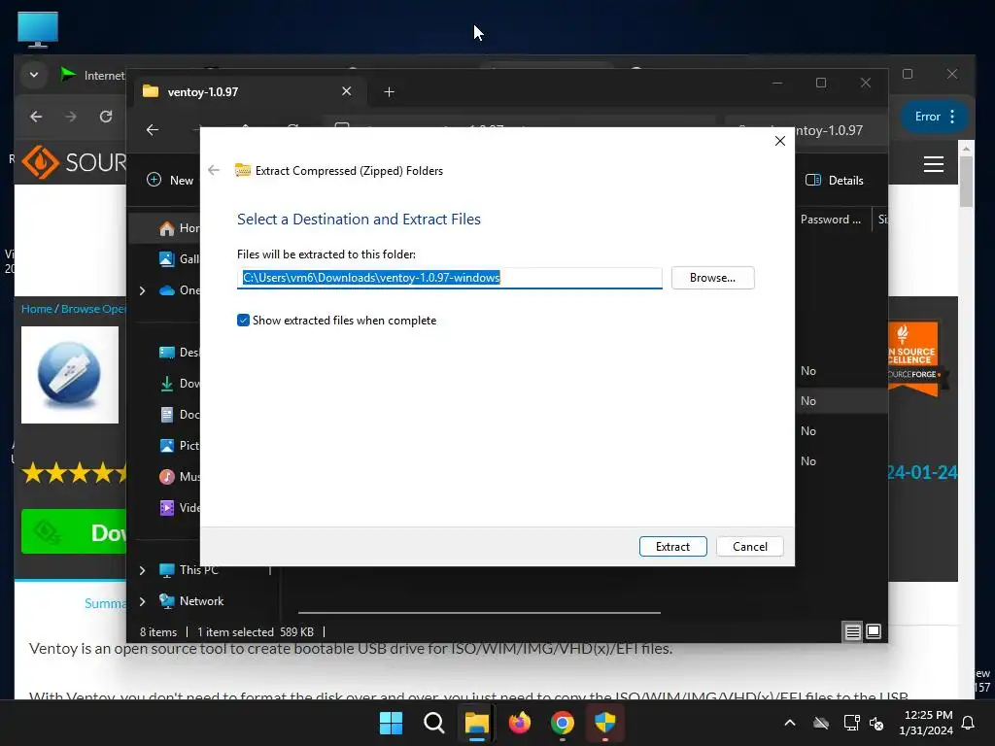The image size is (995, 746).
Task: Open the clock and calendar flyout
Action: pos(926,723)
